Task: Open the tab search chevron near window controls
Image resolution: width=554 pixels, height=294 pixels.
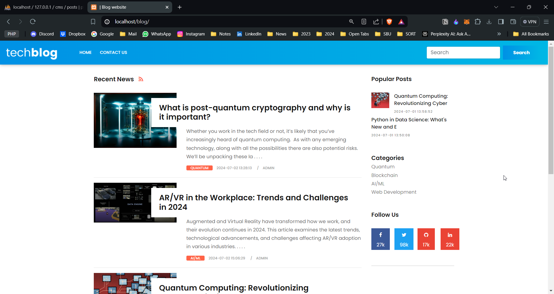Action: tap(497, 7)
